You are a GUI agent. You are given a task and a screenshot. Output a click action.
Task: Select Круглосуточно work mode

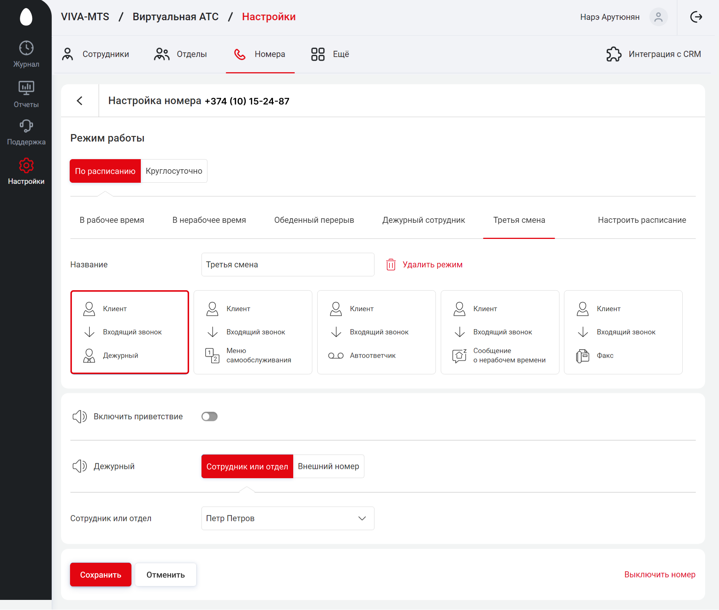(174, 171)
